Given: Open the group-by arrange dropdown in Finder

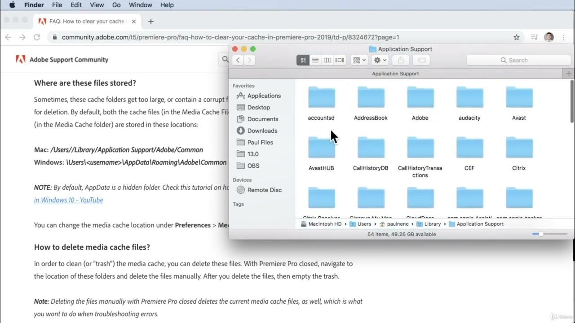Looking at the screenshot, I should pos(359,60).
